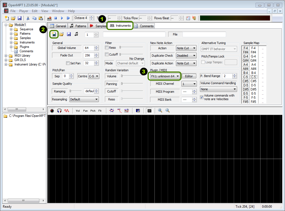
Task: Select GM.DLS in the tree
Action: [x=20, y=60]
